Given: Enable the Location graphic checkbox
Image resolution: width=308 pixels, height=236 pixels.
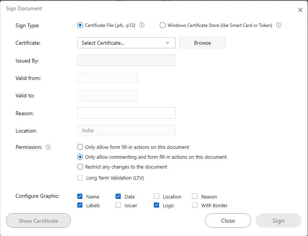Looking at the screenshot, I should (x=156, y=196).
